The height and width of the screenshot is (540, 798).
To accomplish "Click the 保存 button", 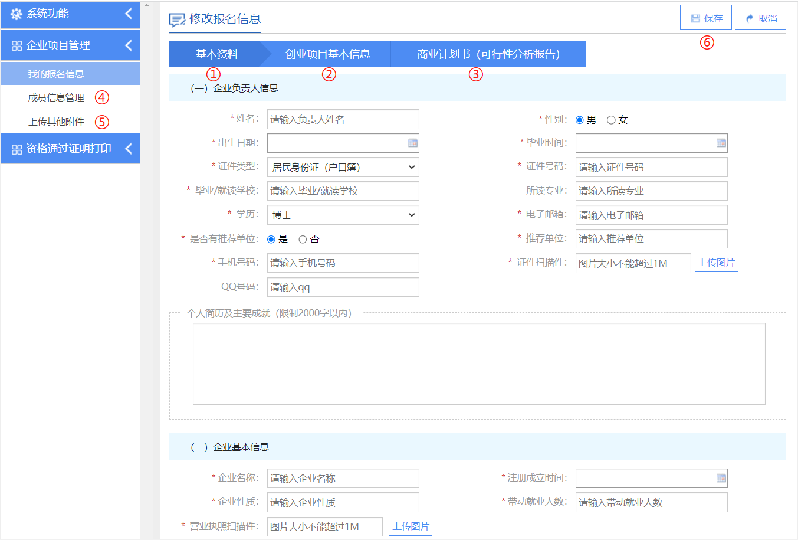I will coord(706,18).
